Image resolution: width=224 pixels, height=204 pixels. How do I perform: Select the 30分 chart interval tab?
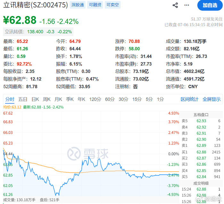pyautogui.click(x=124, y=99)
